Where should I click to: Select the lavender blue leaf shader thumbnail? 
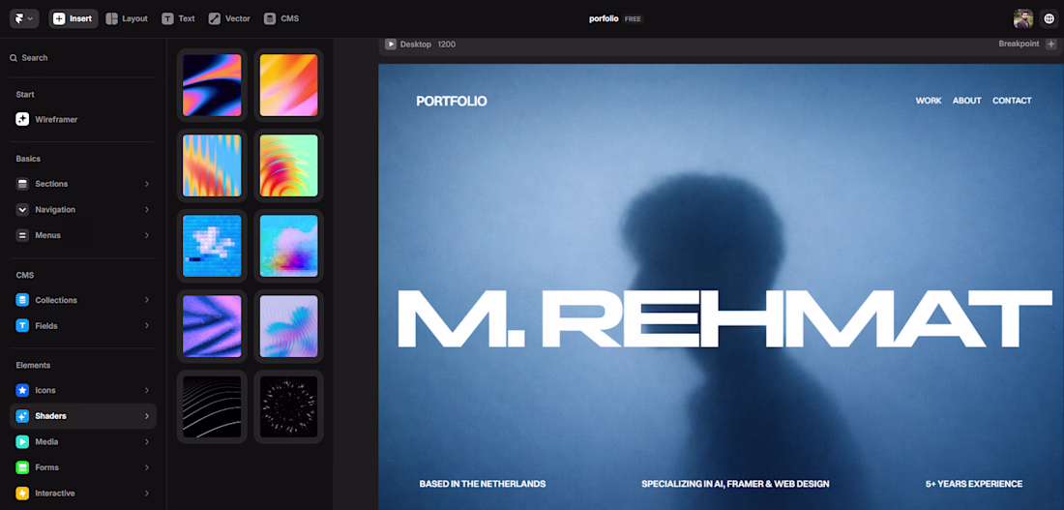click(x=288, y=326)
